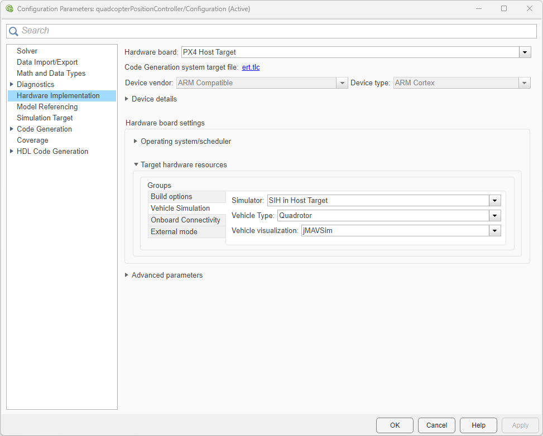This screenshot has width=543, height=436.
Task: Open the Hardware board dropdown
Action: click(x=525, y=52)
